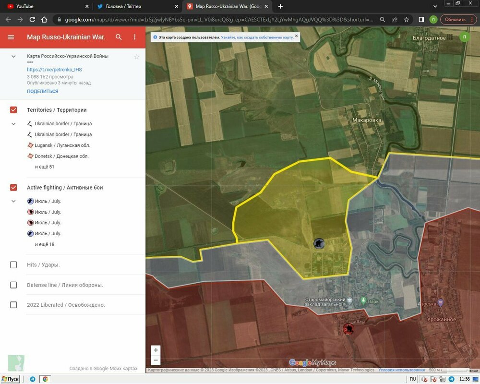Viewport: 480px width, 384px height.
Task: Zoom in on the map
Action: tap(156, 350)
